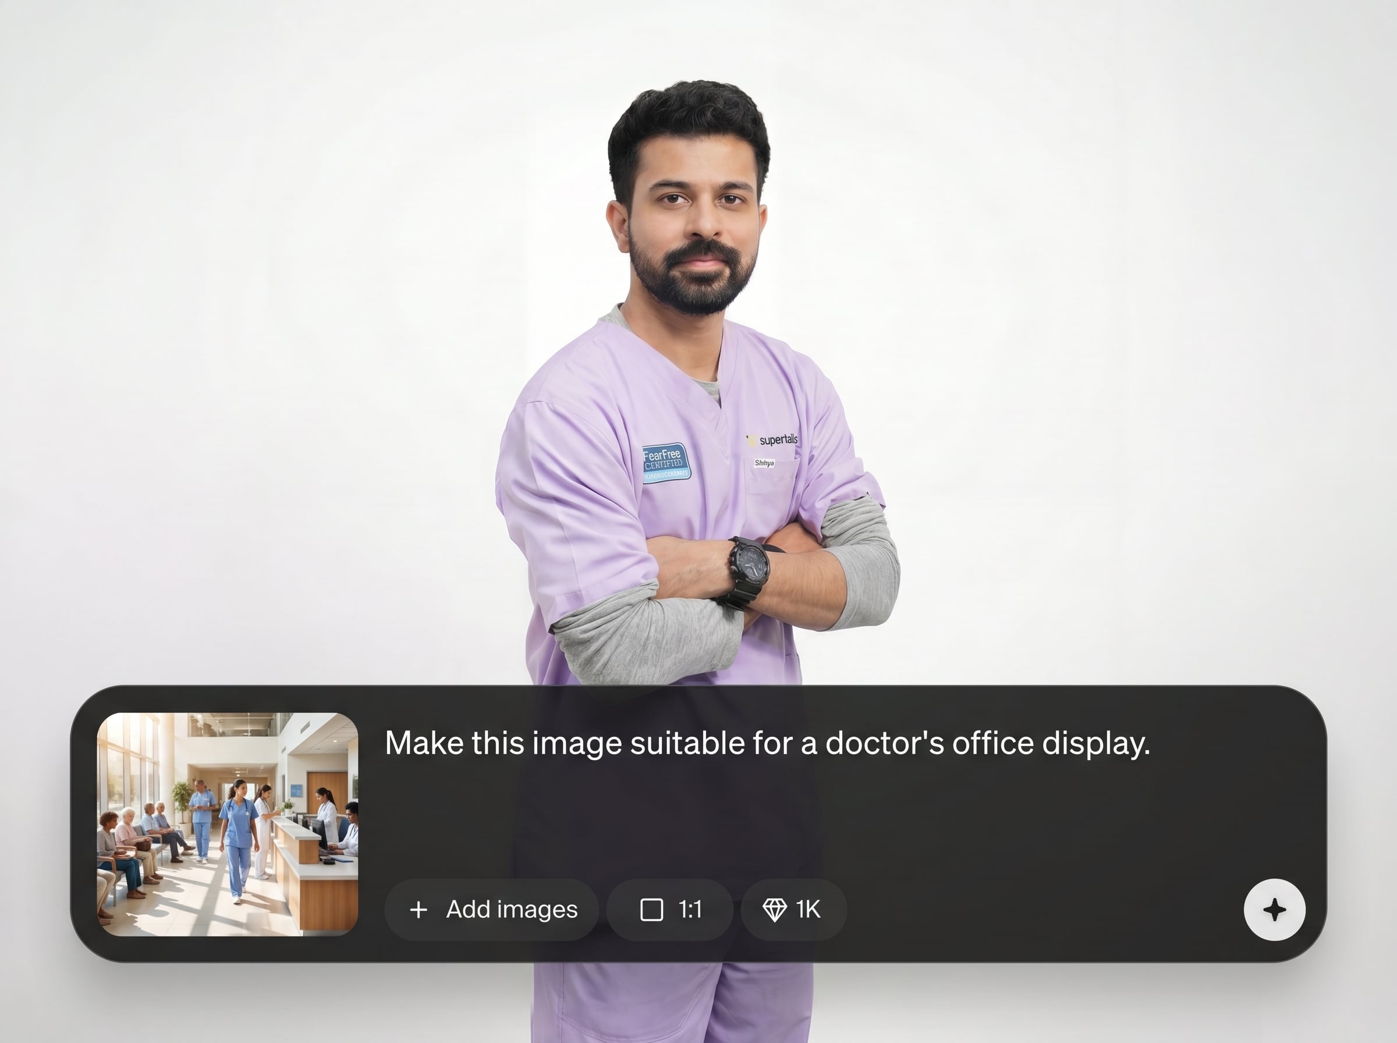Click the name tag above the chest pocket
Image resolution: width=1397 pixels, height=1043 pixels.
pos(764,463)
